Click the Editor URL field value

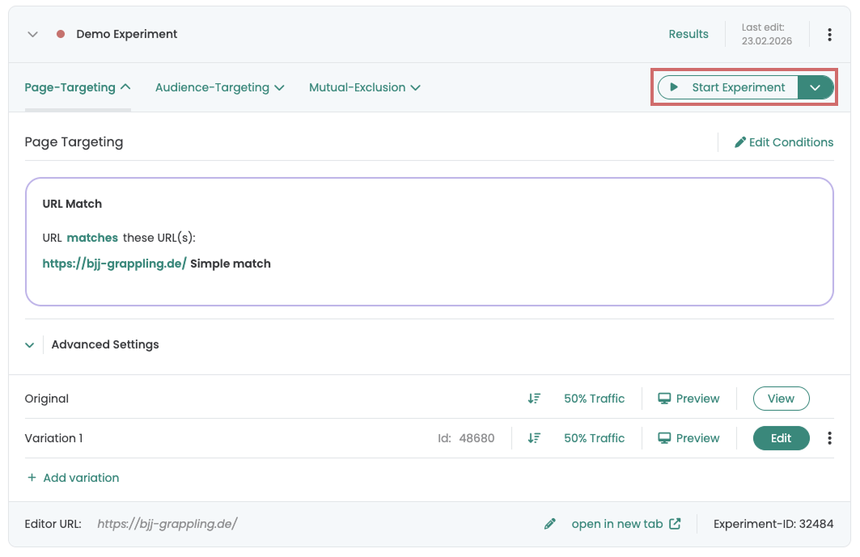(167, 524)
